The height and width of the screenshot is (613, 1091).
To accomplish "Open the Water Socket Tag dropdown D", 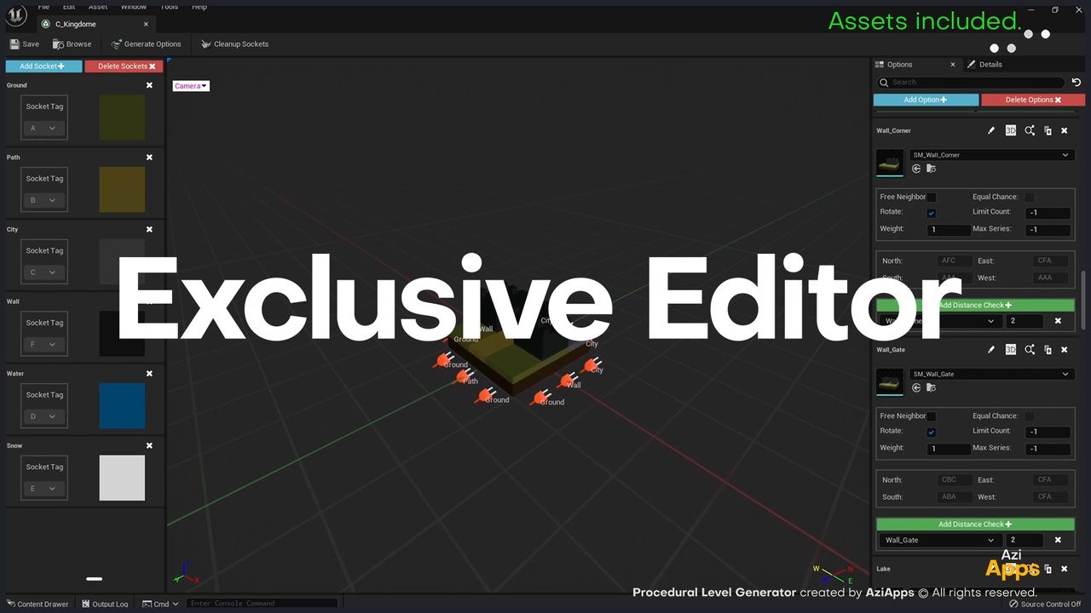I will point(43,416).
